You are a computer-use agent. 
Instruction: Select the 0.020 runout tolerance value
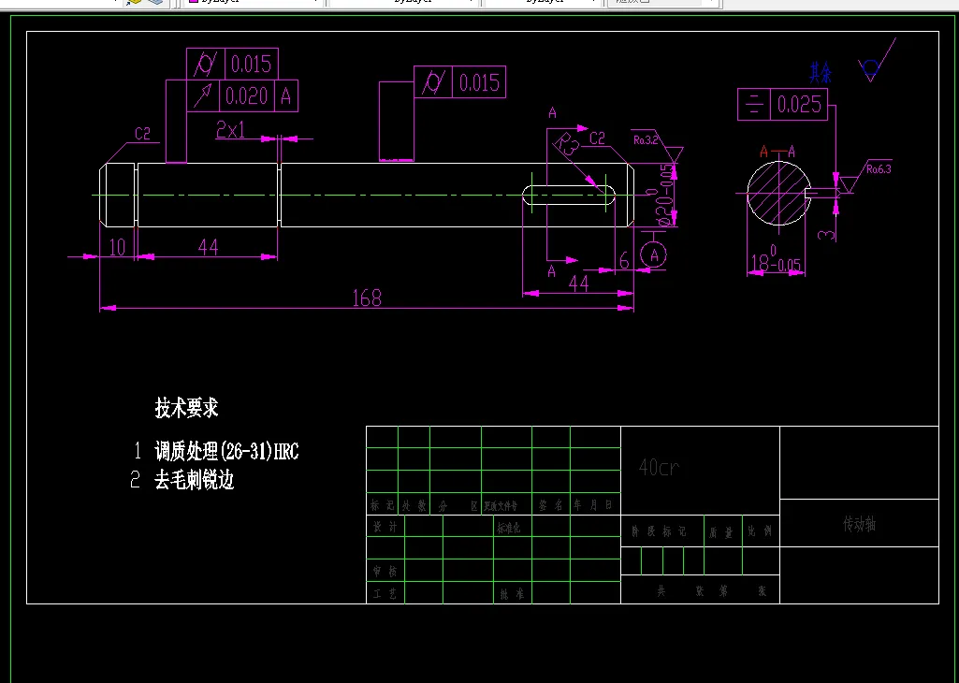(247, 96)
